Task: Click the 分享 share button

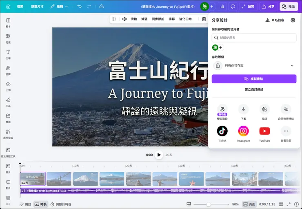Action: [268, 7]
